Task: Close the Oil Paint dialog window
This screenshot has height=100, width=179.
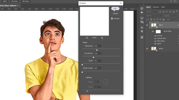Action: pos(121,3)
